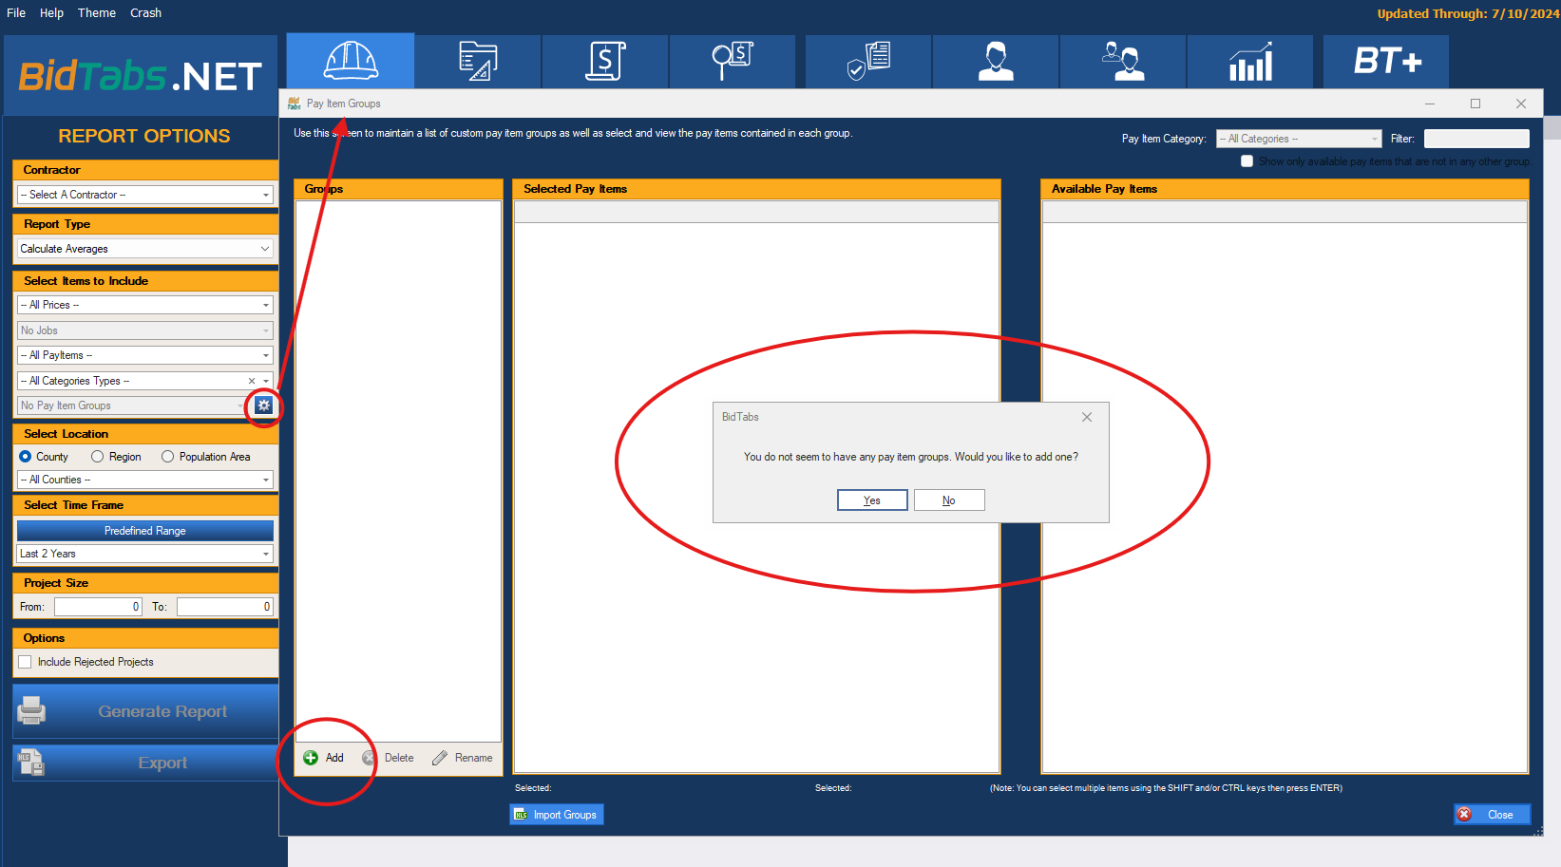Screen dimensions: 1561x867
Task: Open the Theme menu
Action: coord(97,13)
